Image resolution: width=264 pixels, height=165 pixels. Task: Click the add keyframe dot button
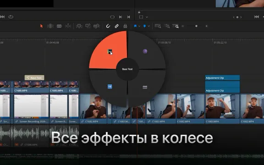point(237,17)
